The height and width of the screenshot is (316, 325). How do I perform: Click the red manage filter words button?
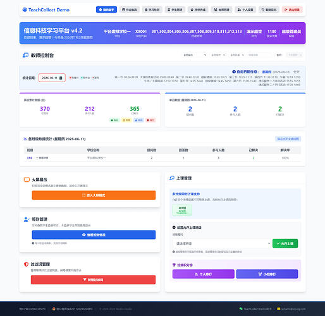pos(93,280)
